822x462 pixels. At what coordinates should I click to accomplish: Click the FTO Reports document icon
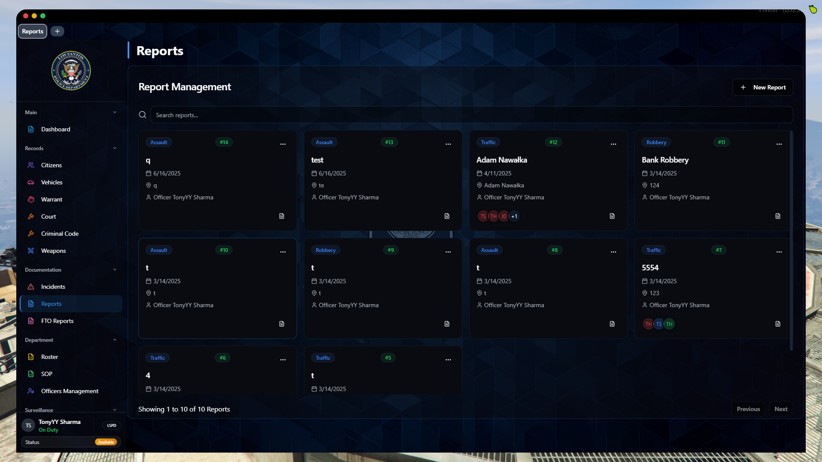click(30, 321)
